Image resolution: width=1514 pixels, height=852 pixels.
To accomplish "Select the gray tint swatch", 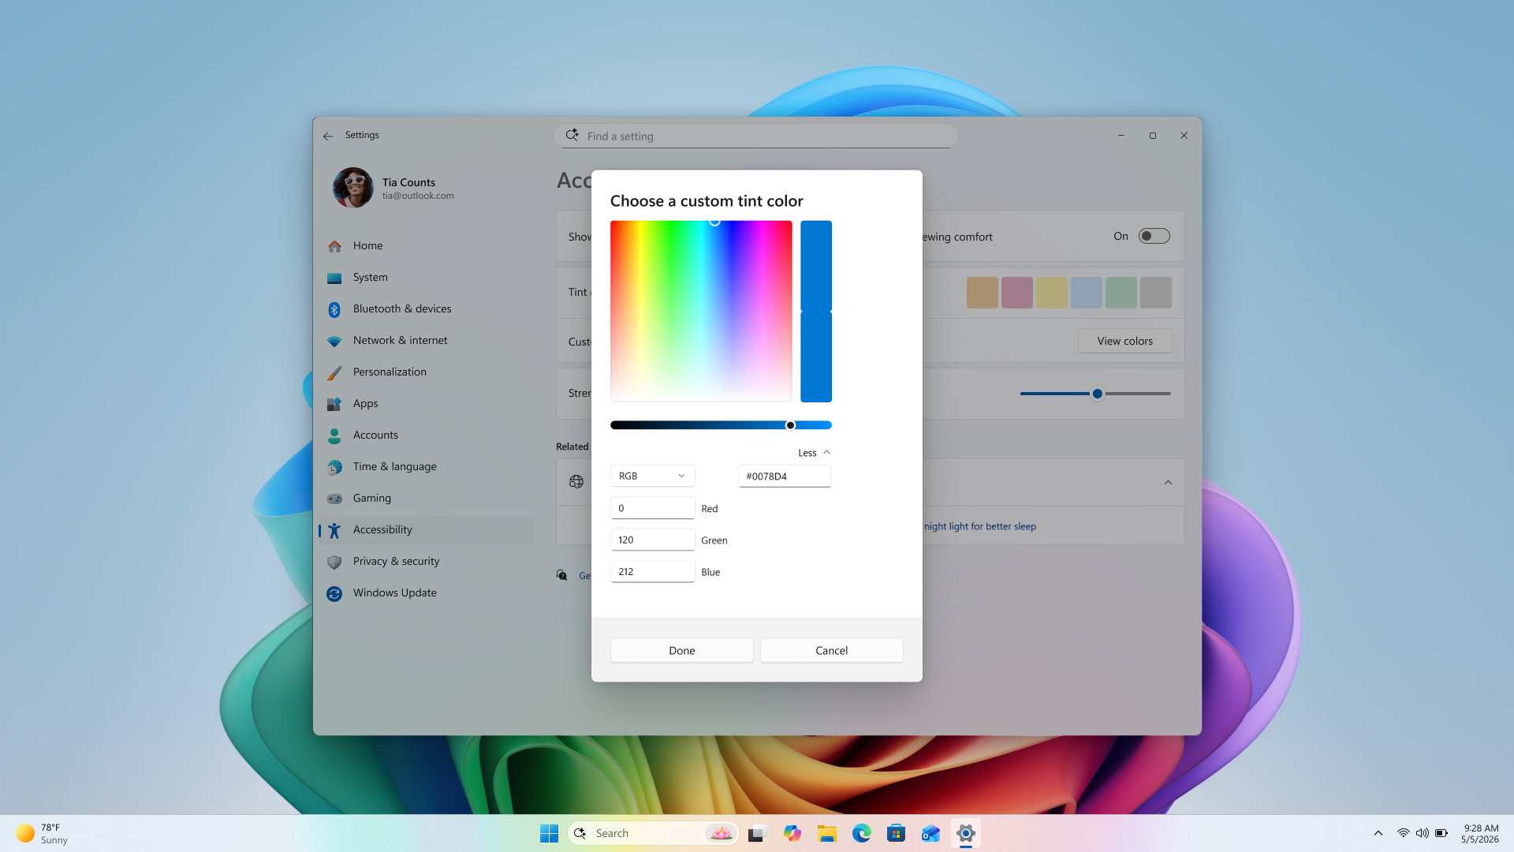I will [x=1155, y=293].
